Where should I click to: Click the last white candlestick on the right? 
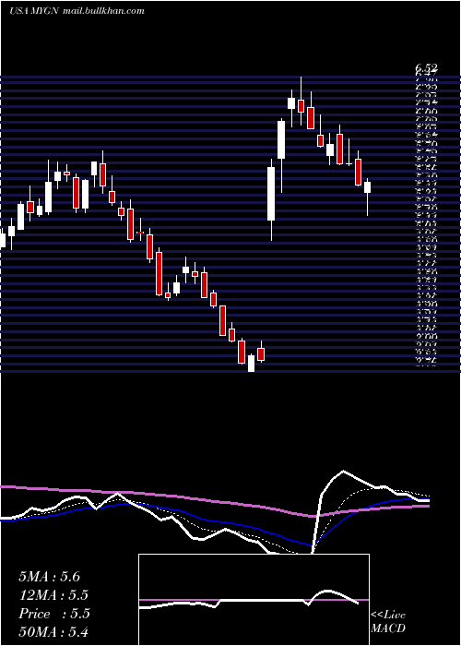click(x=367, y=187)
